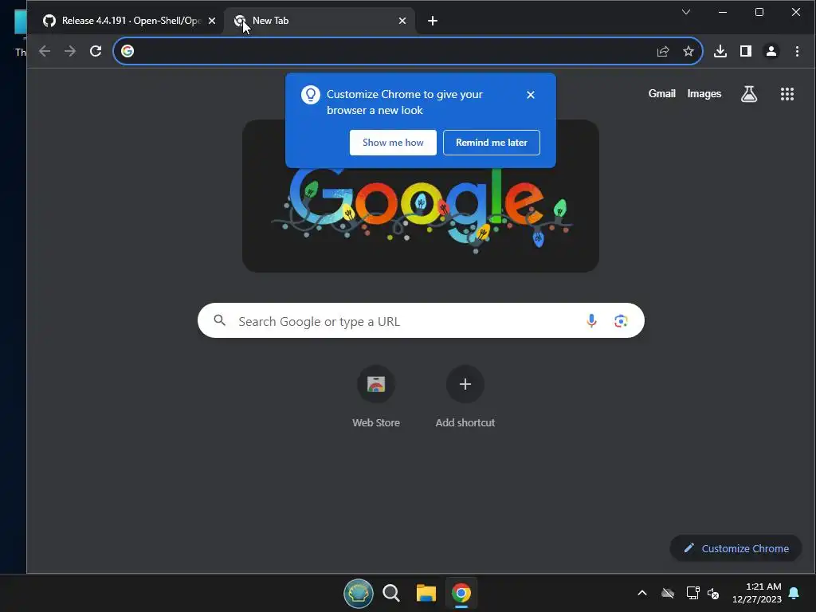Click the Customize Chrome button
The height and width of the screenshot is (612, 816).
click(x=736, y=548)
